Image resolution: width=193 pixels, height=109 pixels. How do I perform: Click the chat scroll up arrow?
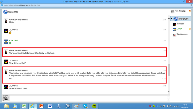(x=169, y=18)
